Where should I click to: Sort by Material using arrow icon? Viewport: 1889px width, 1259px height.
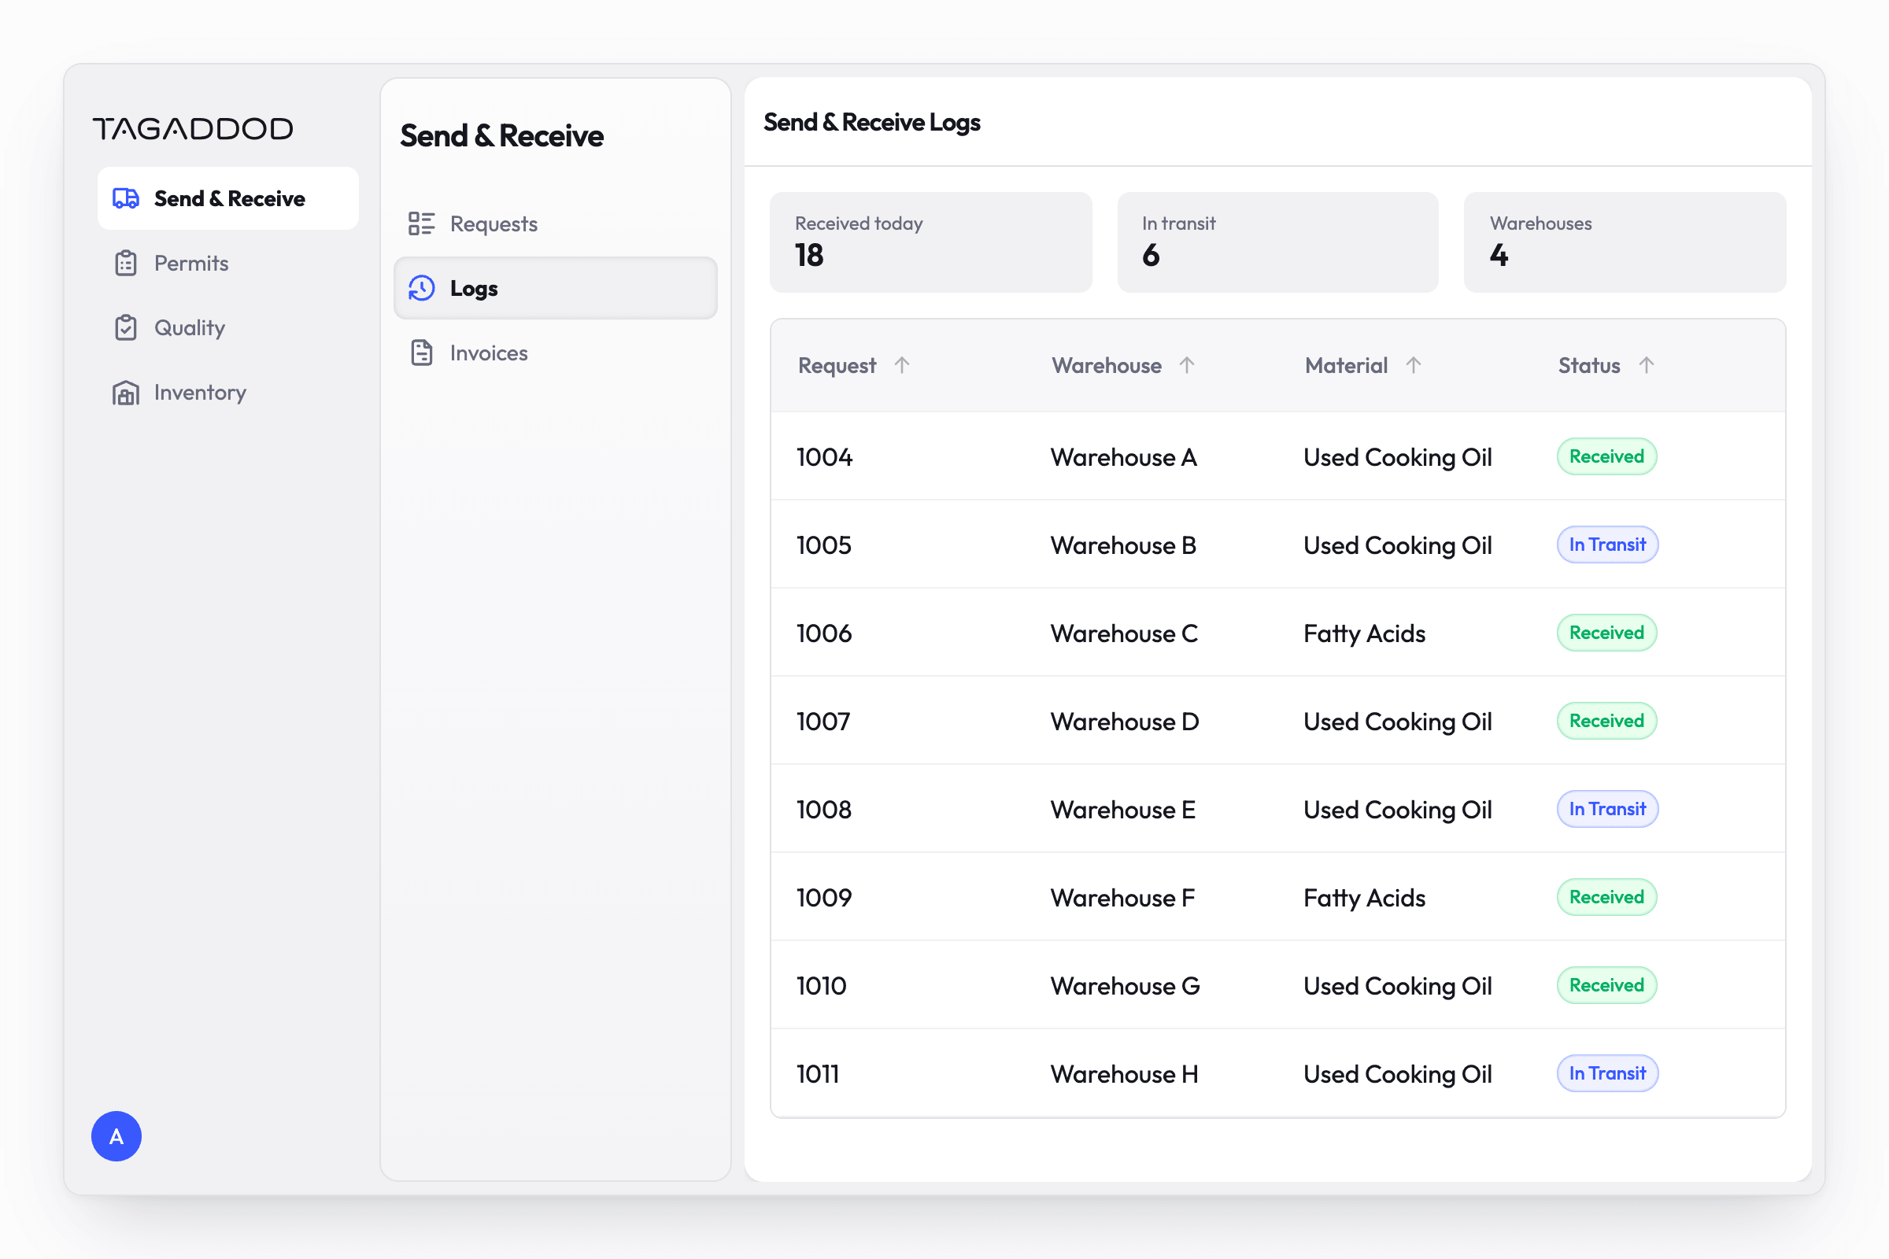point(1414,365)
